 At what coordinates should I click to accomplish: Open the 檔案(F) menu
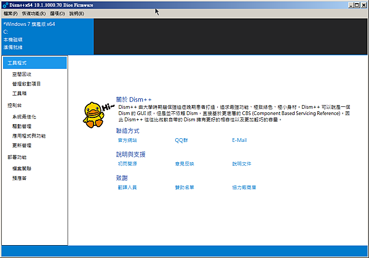10,14
